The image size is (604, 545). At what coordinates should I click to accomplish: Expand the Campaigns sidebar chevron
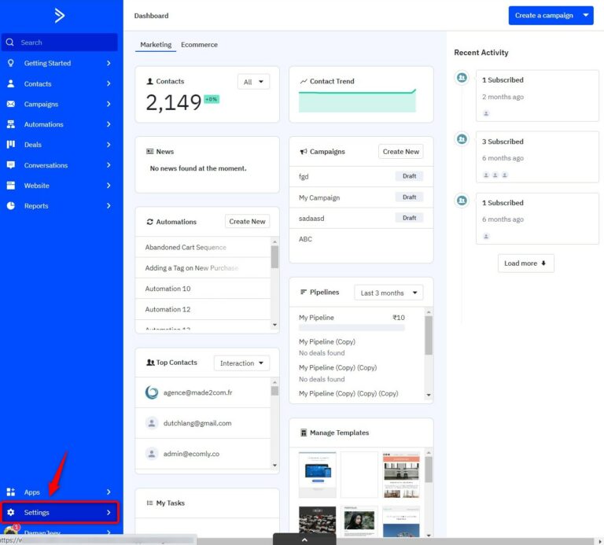[x=109, y=104]
